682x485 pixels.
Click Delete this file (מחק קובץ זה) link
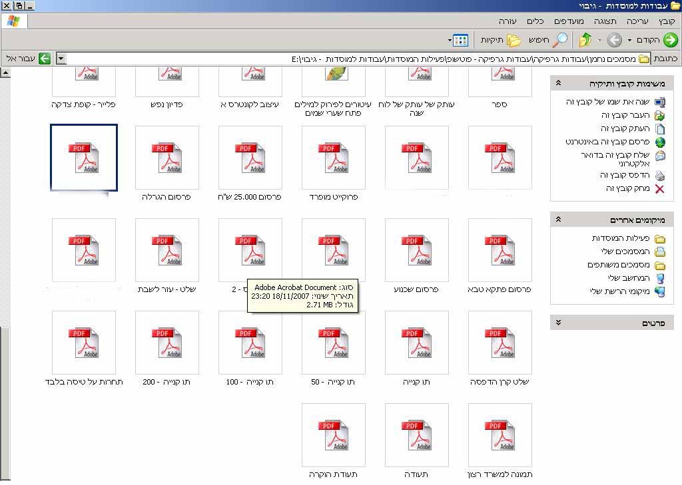click(627, 189)
